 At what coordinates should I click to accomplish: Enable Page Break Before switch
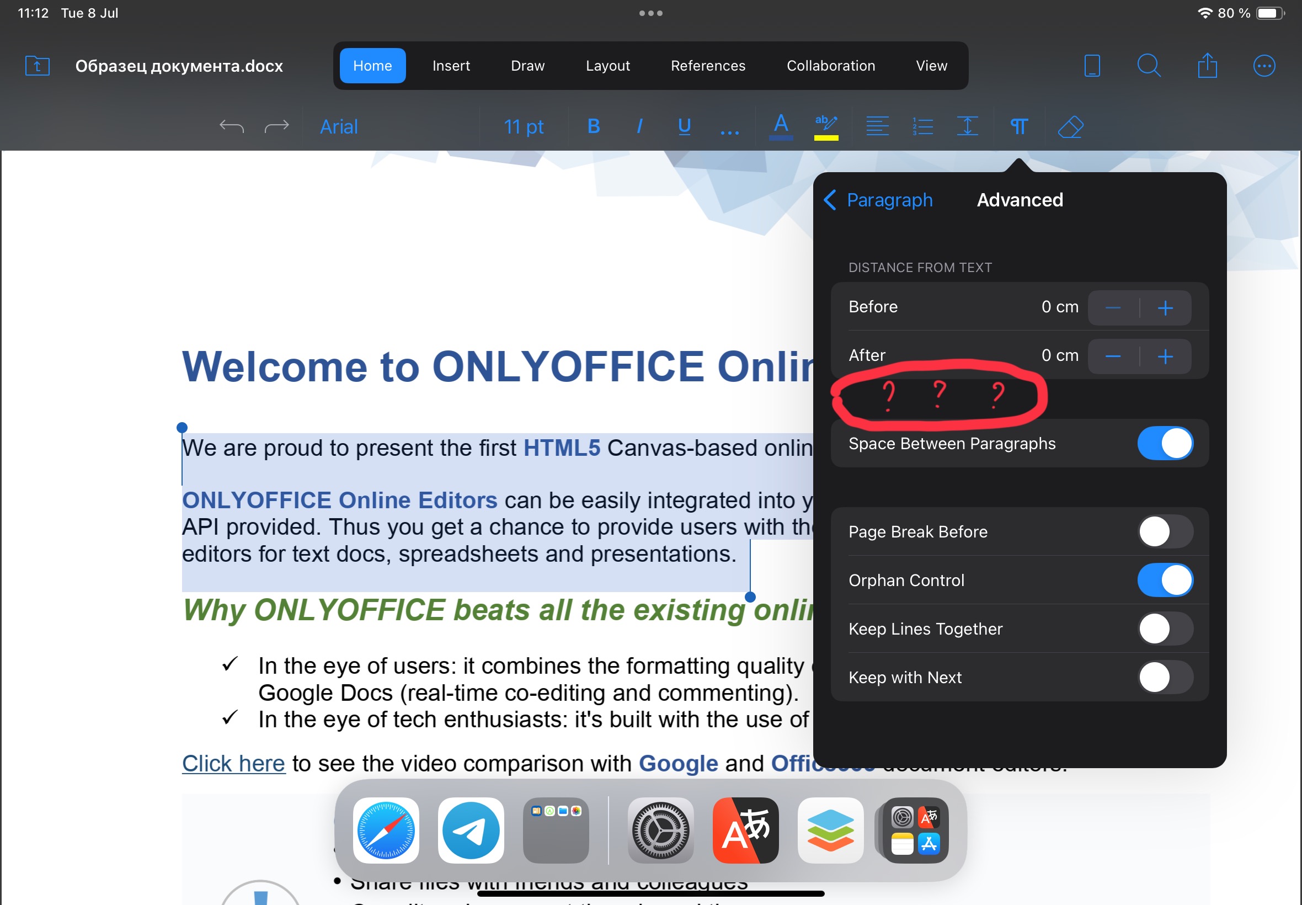(x=1165, y=531)
